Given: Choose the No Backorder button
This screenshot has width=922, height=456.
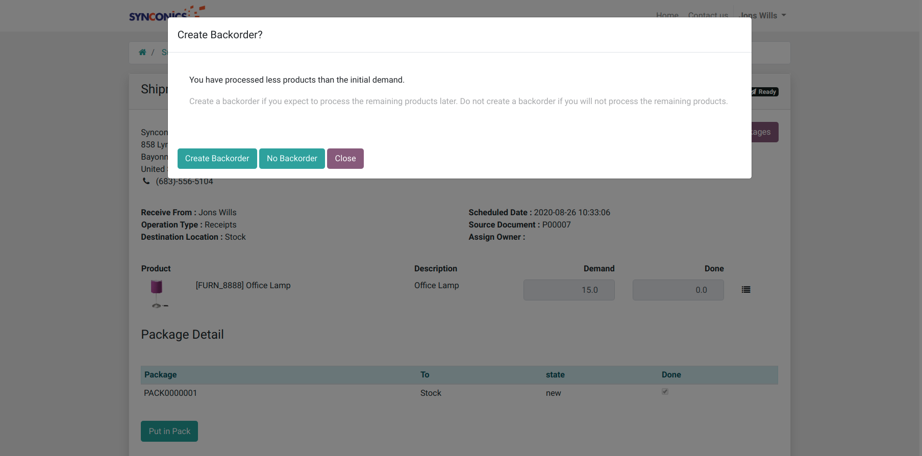Looking at the screenshot, I should click(x=292, y=159).
